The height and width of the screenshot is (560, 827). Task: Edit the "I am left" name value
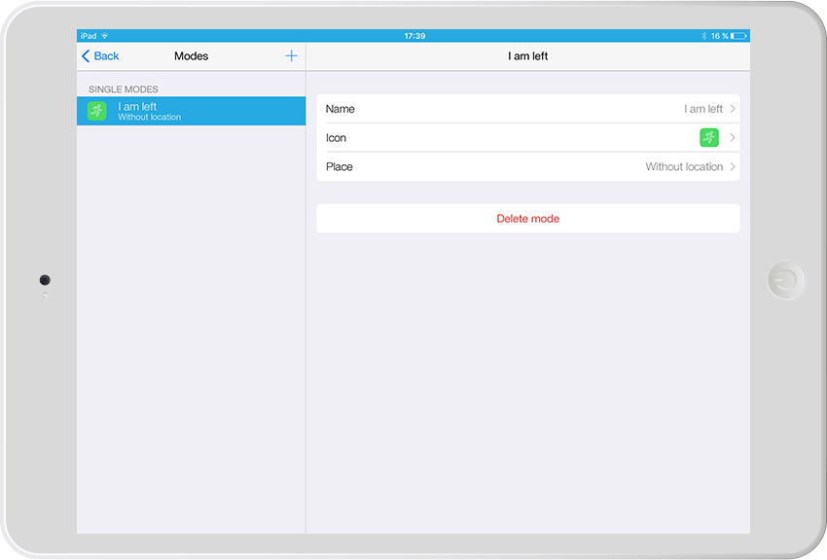702,109
